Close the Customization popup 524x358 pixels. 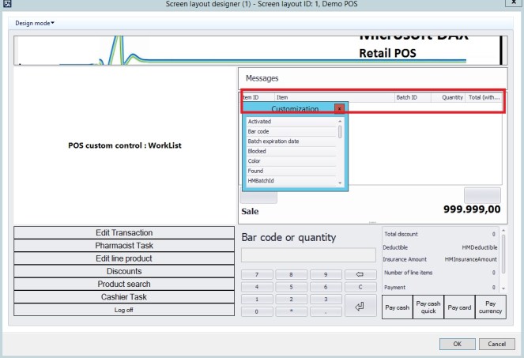click(339, 108)
